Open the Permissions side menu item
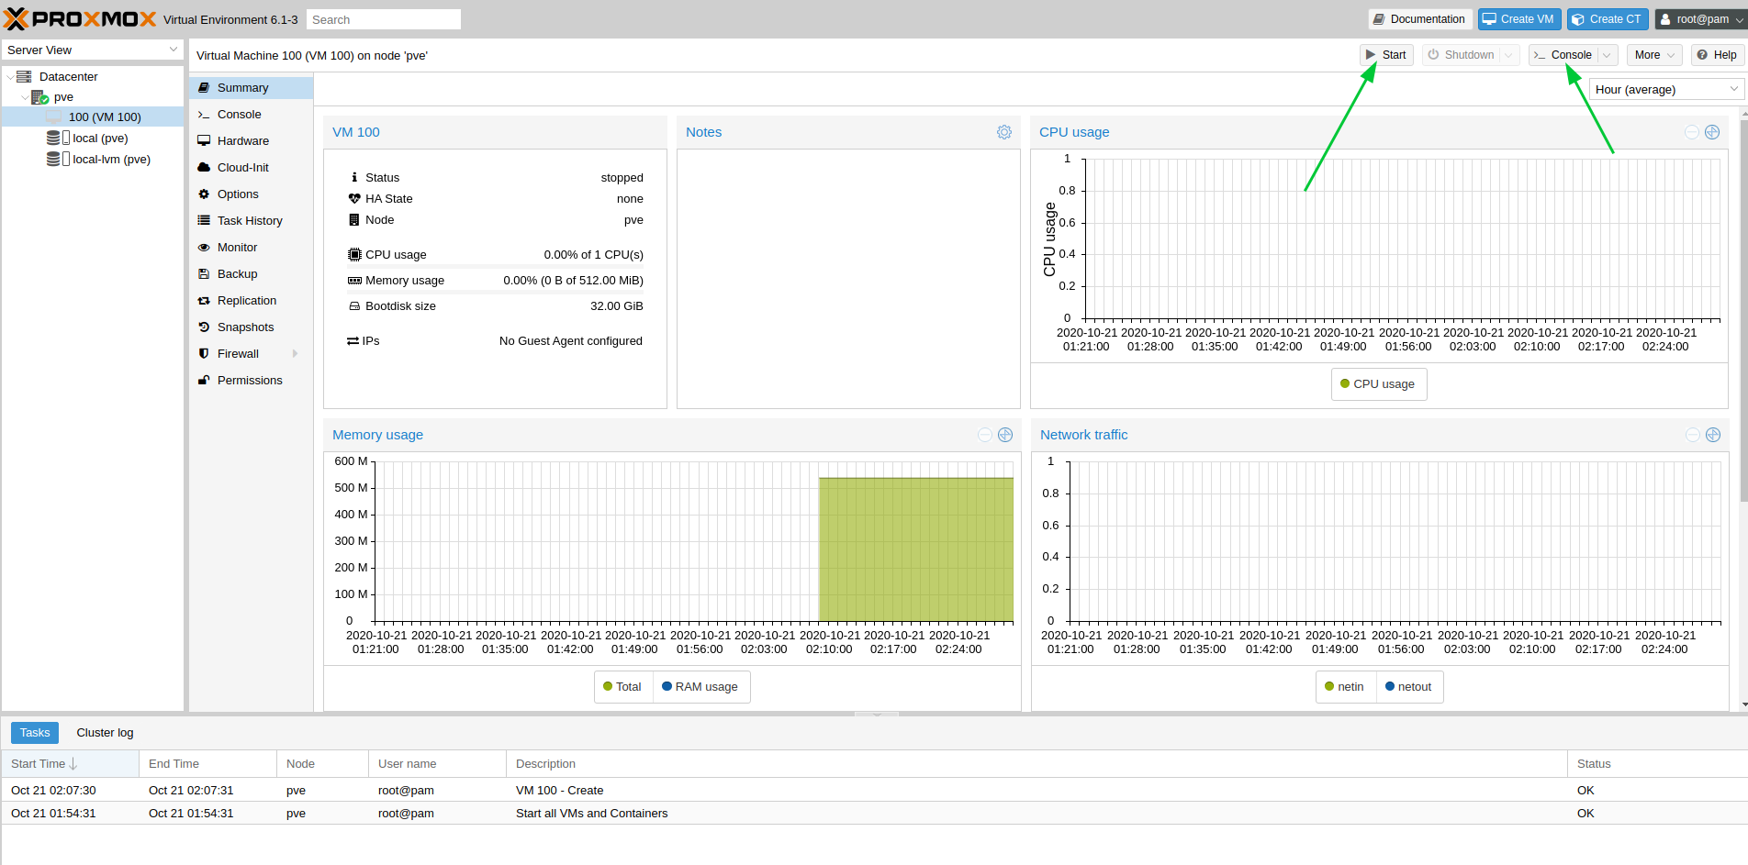This screenshot has width=1748, height=865. coord(251,380)
